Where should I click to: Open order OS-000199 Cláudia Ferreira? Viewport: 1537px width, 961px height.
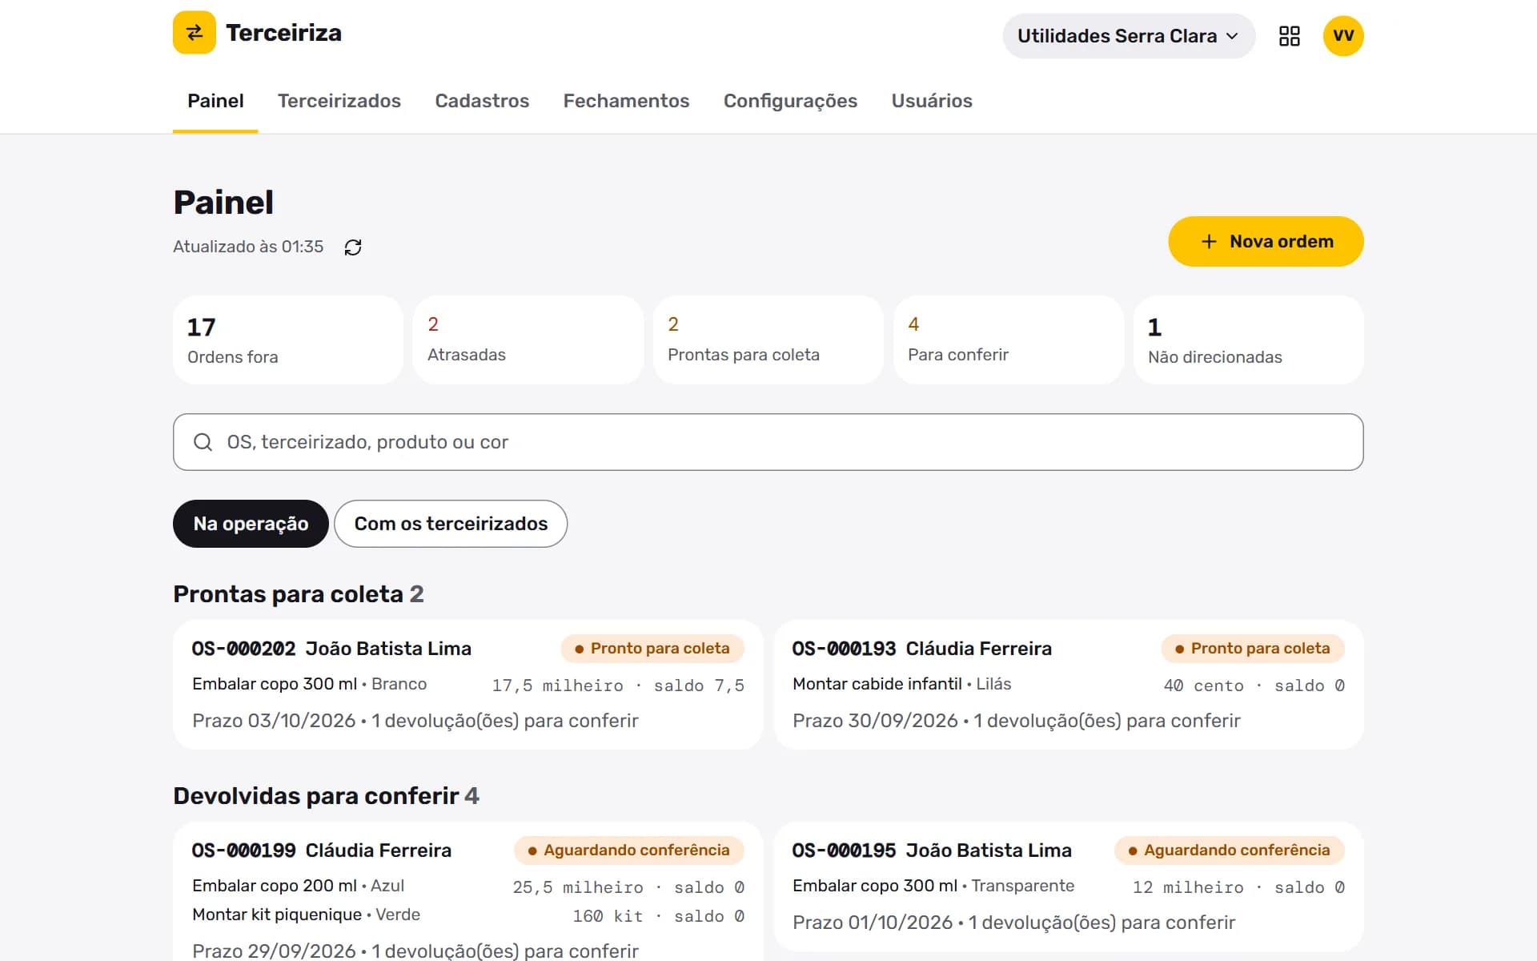[468, 891]
